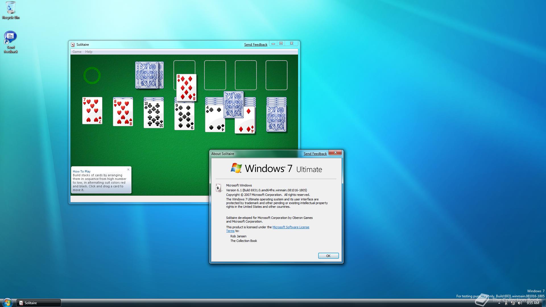
Task: Click the How To Play heading text
Action: point(82,171)
